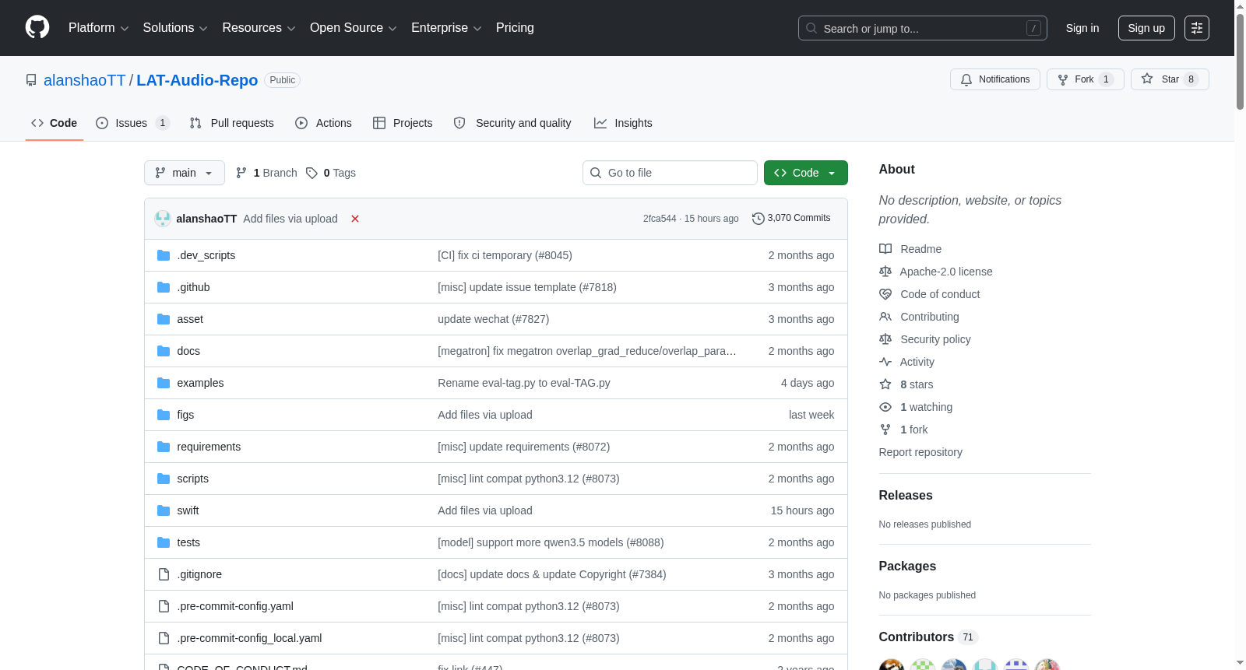Click the Search or jump to field
The height and width of the screenshot is (670, 1246).
[923, 28]
